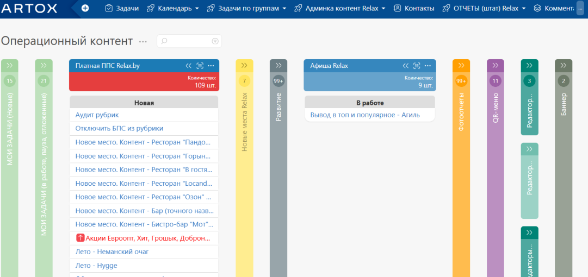Click the red Количество 109 шт. summary
This screenshot has height=277, width=588.
(x=144, y=81)
